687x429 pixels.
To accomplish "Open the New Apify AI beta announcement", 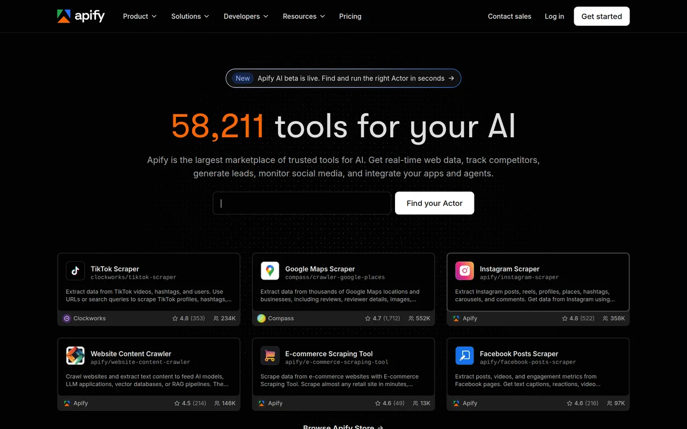I will click(343, 78).
